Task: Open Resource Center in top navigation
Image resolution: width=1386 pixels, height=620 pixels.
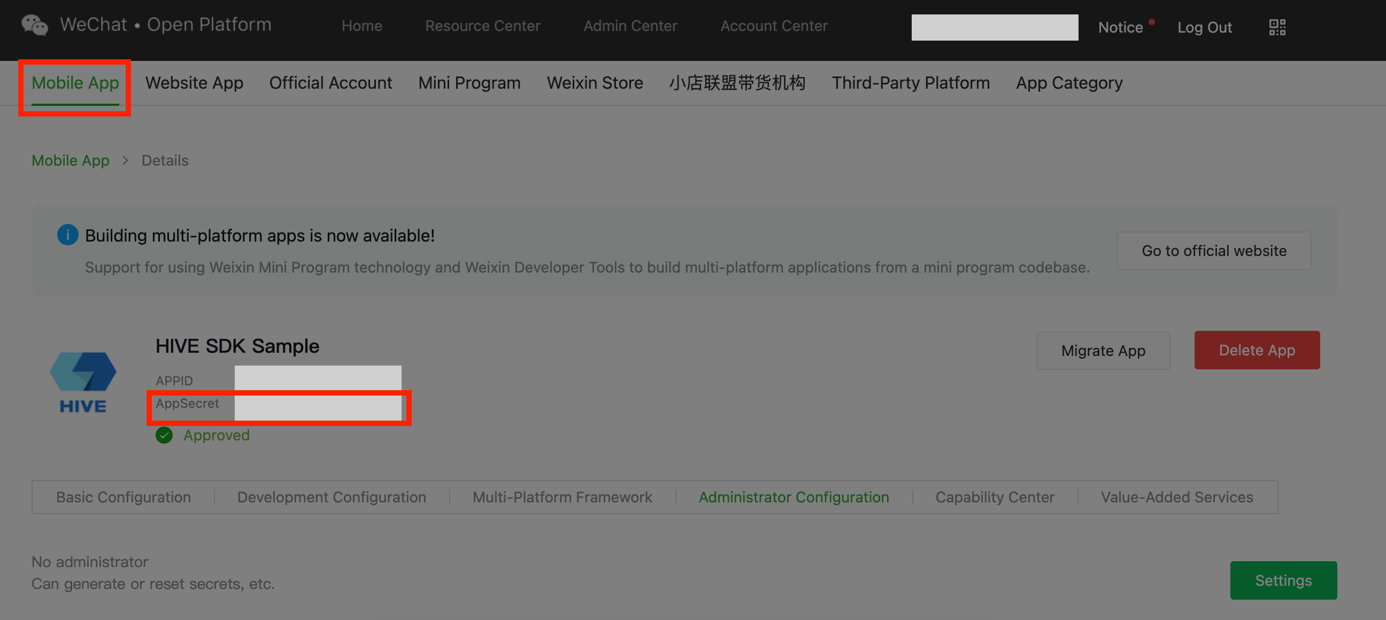Action: tap(482, 26)
